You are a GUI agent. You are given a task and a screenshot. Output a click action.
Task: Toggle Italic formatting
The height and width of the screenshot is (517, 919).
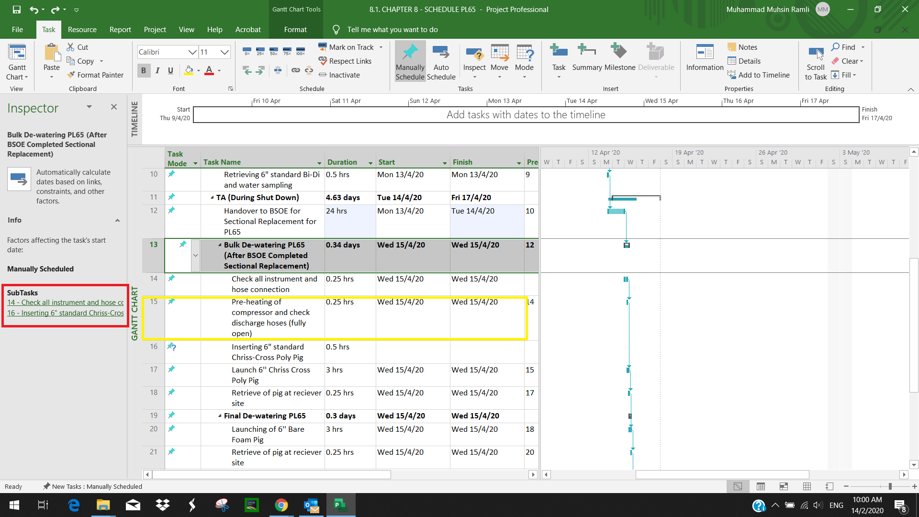pos(157,70)
